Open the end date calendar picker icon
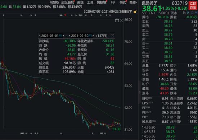 [90, 36]
